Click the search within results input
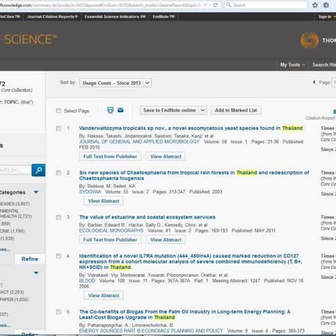 (15, 170)
